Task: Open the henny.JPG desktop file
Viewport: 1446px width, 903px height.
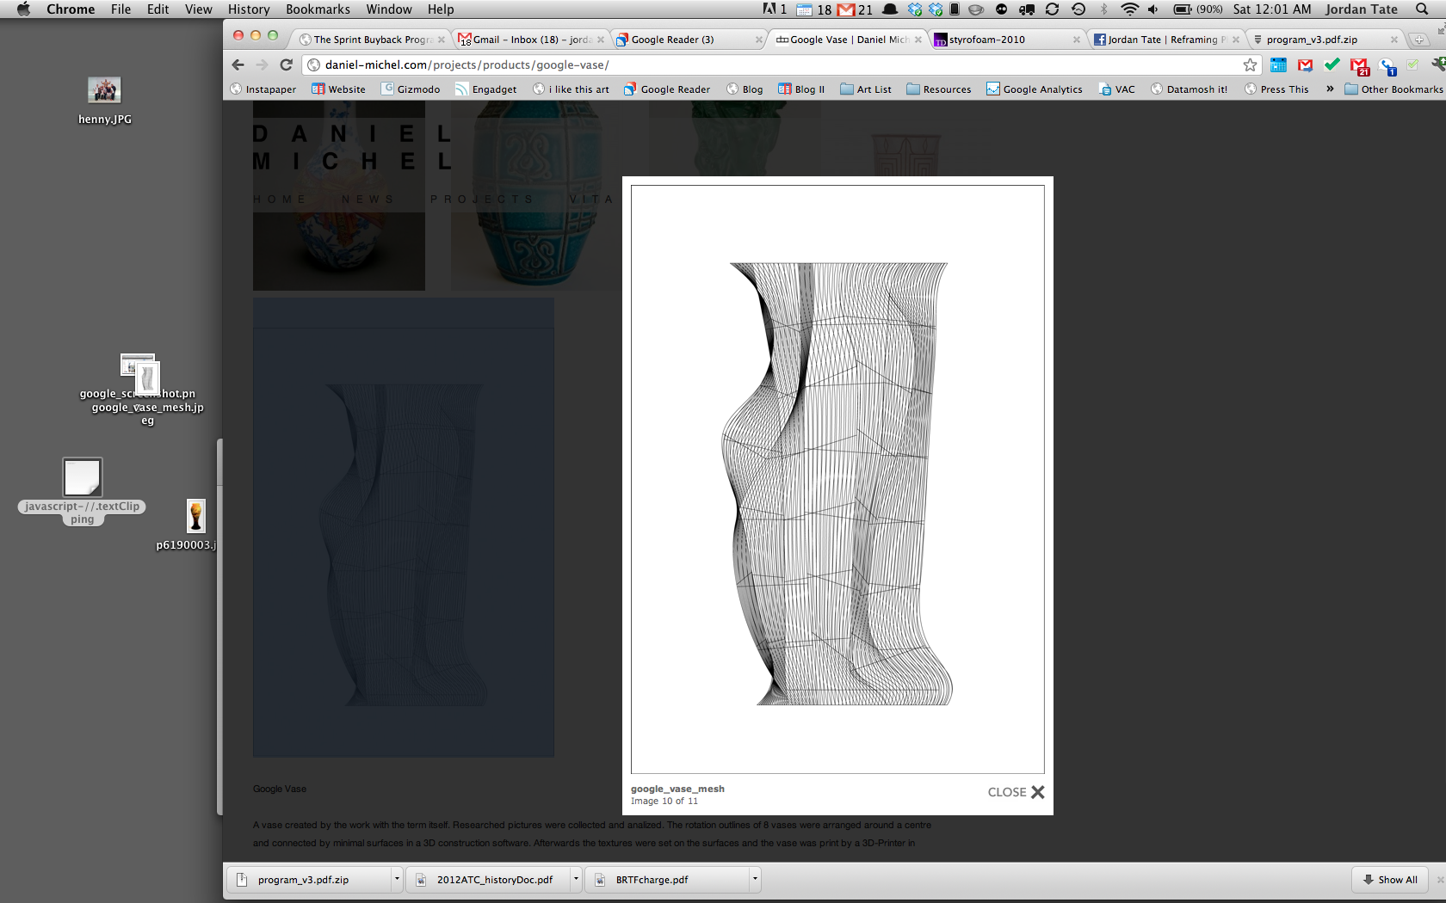Action: click(x=104, y=91)
